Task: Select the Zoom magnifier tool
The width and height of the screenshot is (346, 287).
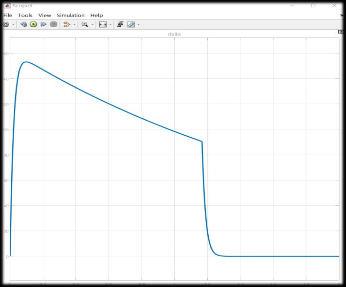Action: [85, 24]
